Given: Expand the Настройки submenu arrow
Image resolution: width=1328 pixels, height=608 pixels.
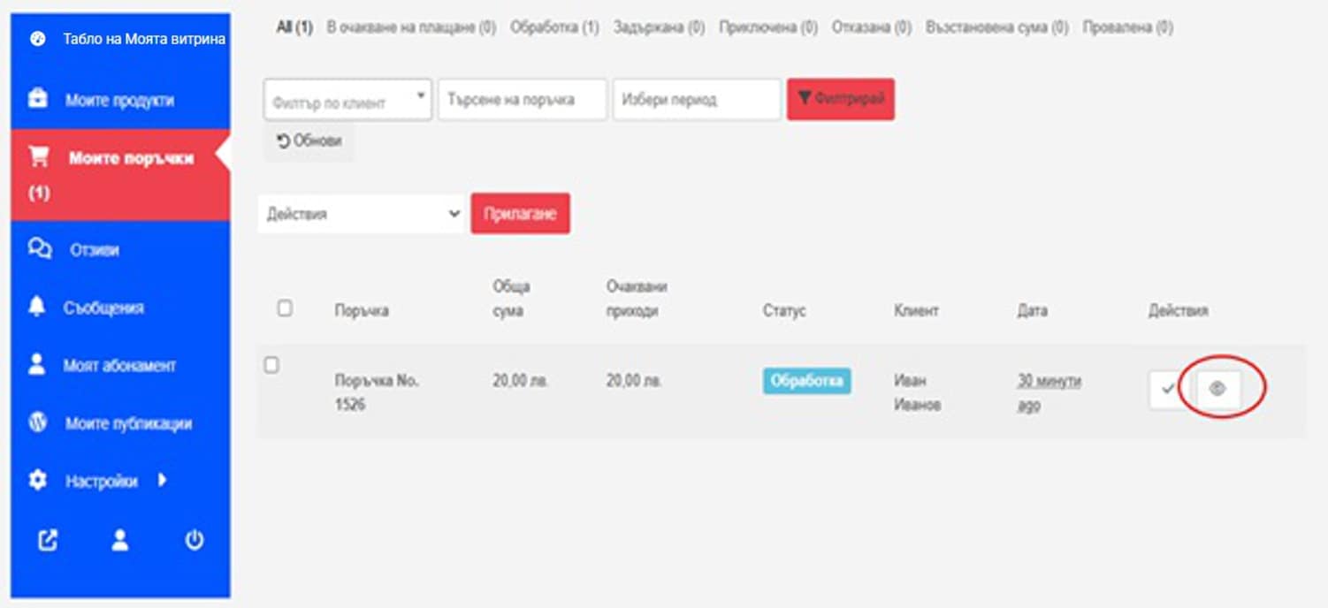Looking at the screenshot, I should coord(162,481).
